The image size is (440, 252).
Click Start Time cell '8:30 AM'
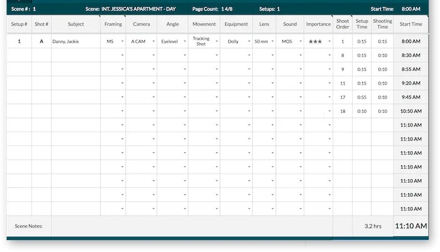(411, 55)
